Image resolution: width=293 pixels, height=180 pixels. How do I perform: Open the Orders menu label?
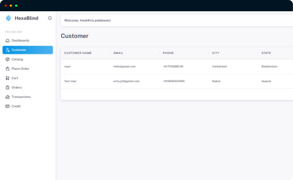coord(17,87)
